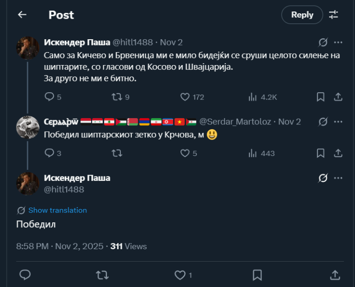Share the main post via bottom share icon
The width and height of the screenshot is (355, 287).
click(x=335, y=275)
